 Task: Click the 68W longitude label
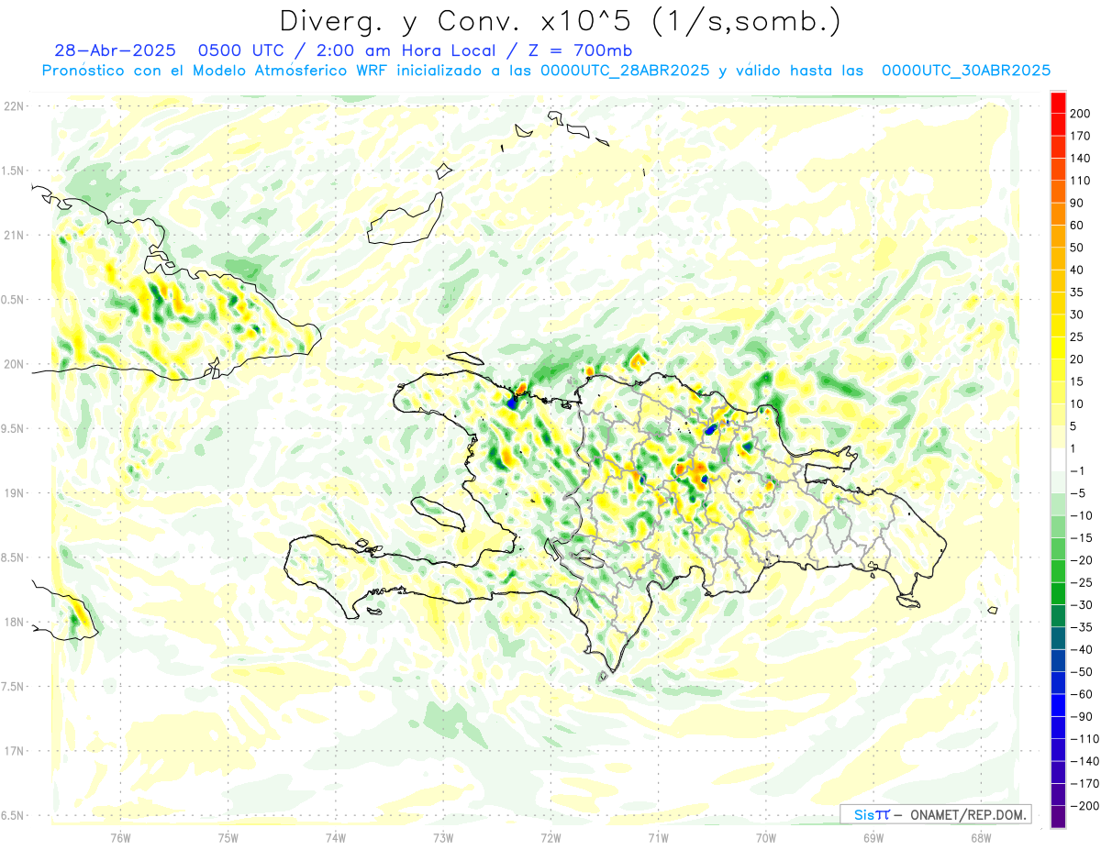(x=981, y=837)
